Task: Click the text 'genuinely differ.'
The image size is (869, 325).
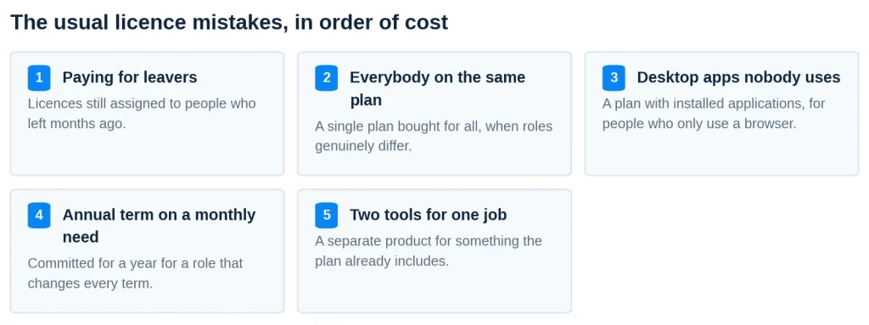Action: click(363, 147)
